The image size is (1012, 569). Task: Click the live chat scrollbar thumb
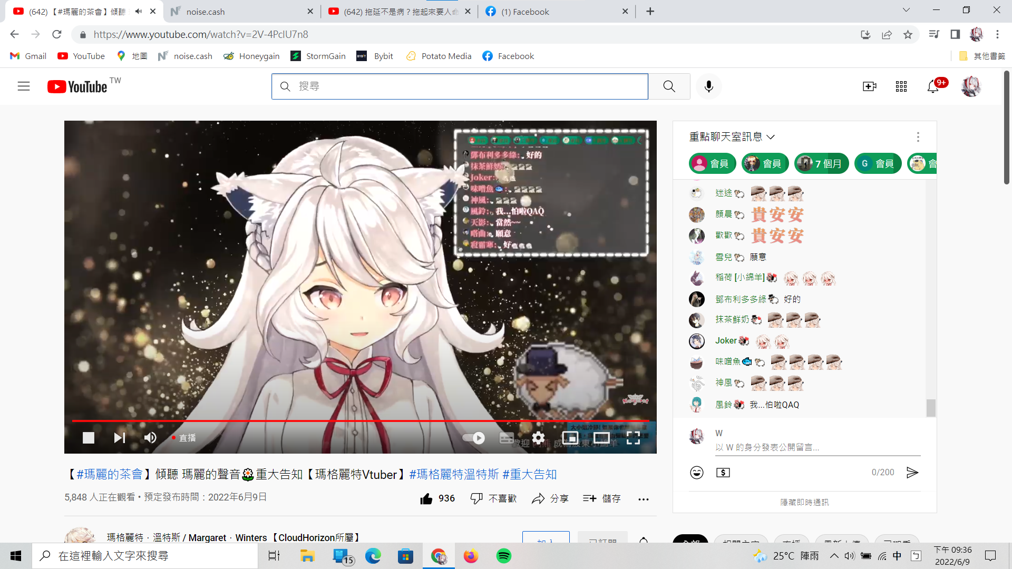[931, 408]
